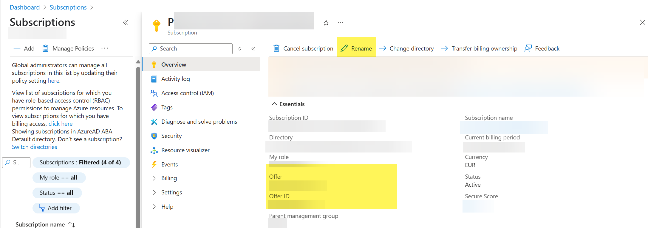Open the Subscriptions : Filtered filter pill
Viewport: 648px width, 228px height.
[x=81, y=162]
